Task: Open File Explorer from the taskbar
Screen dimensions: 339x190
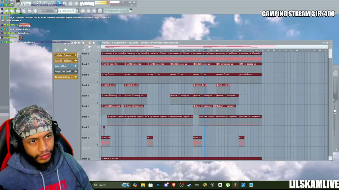Action: pos(143,185)
